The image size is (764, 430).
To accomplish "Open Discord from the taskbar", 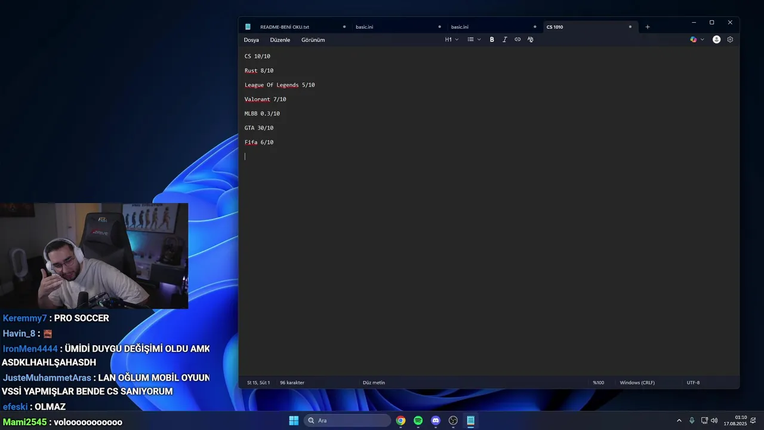I will point(436,420).
